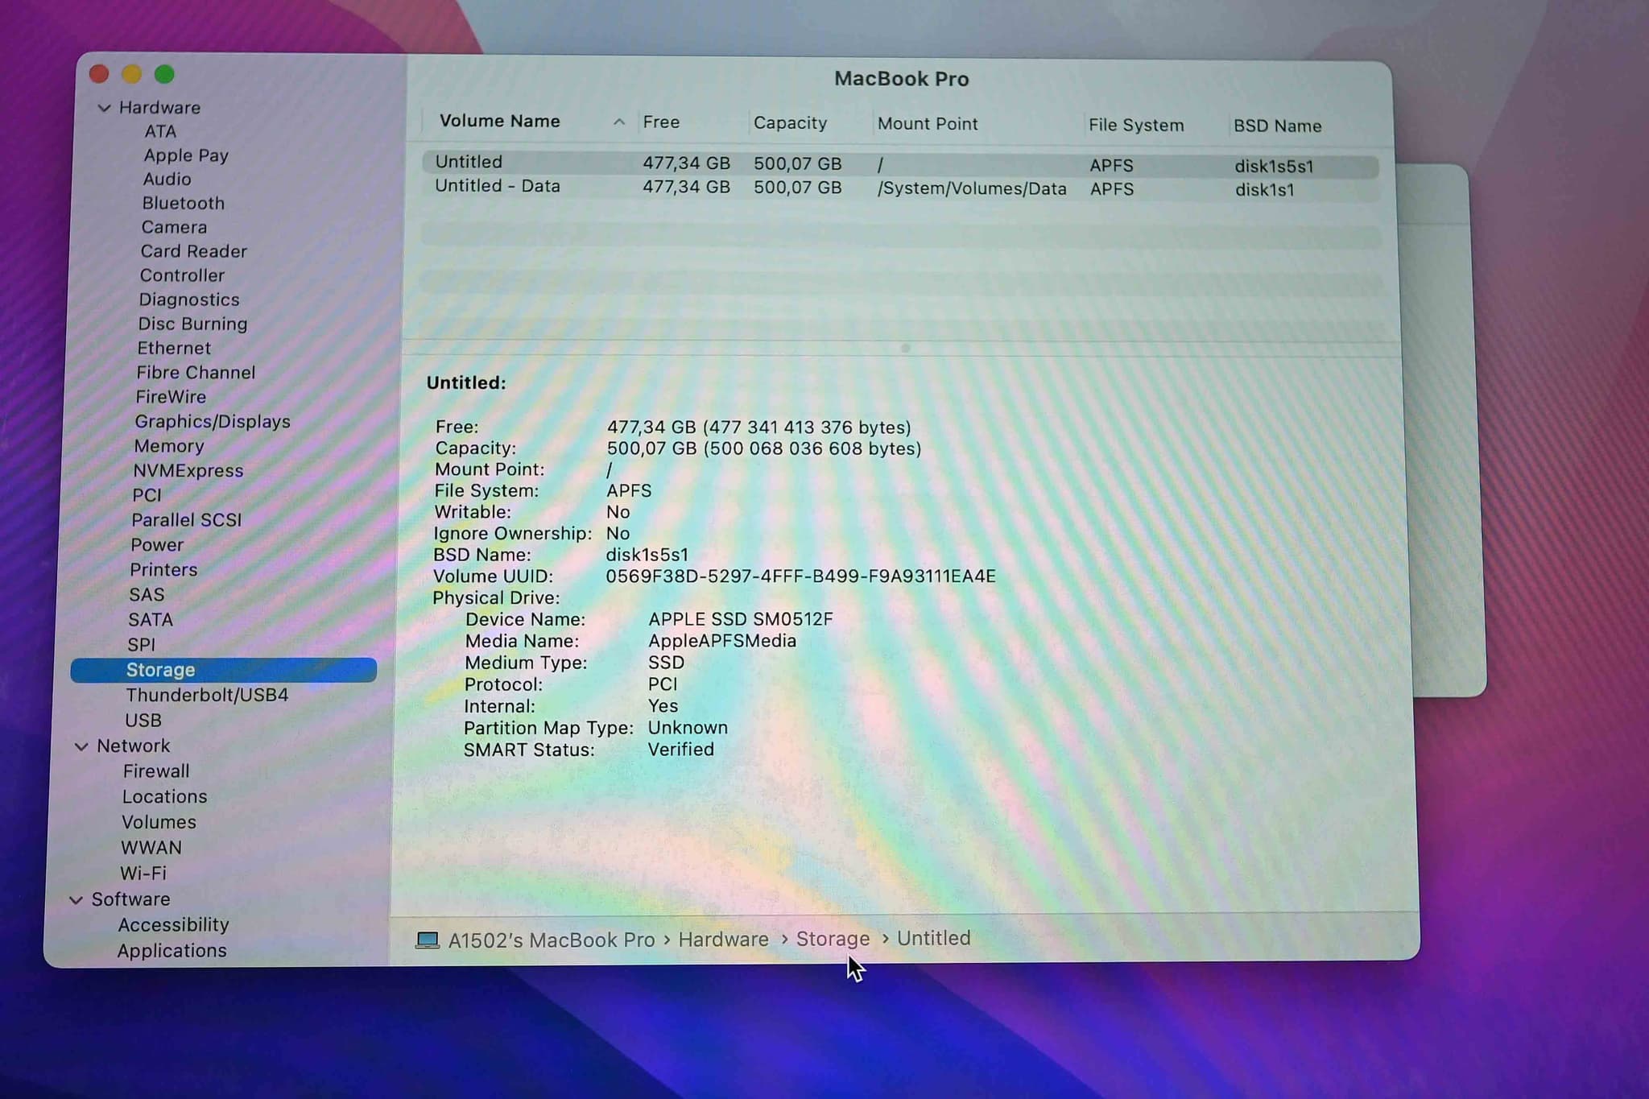
Task: Click A1502's MacBook Pro in path bar
Action: [552, 940]
